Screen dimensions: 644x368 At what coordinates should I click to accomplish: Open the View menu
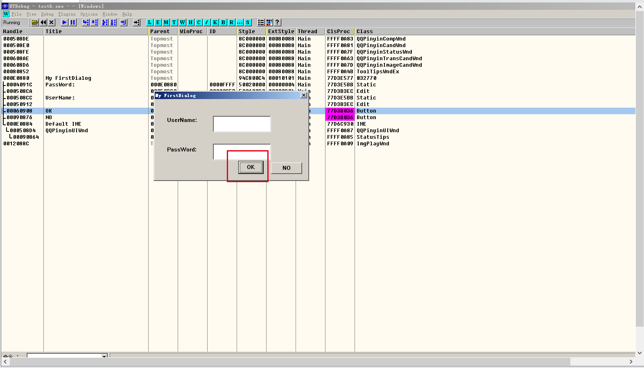coord(31,14)
